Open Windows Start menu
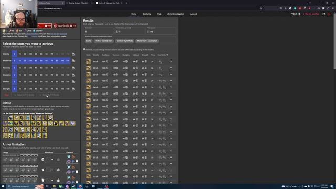 (x=3, y=186)
